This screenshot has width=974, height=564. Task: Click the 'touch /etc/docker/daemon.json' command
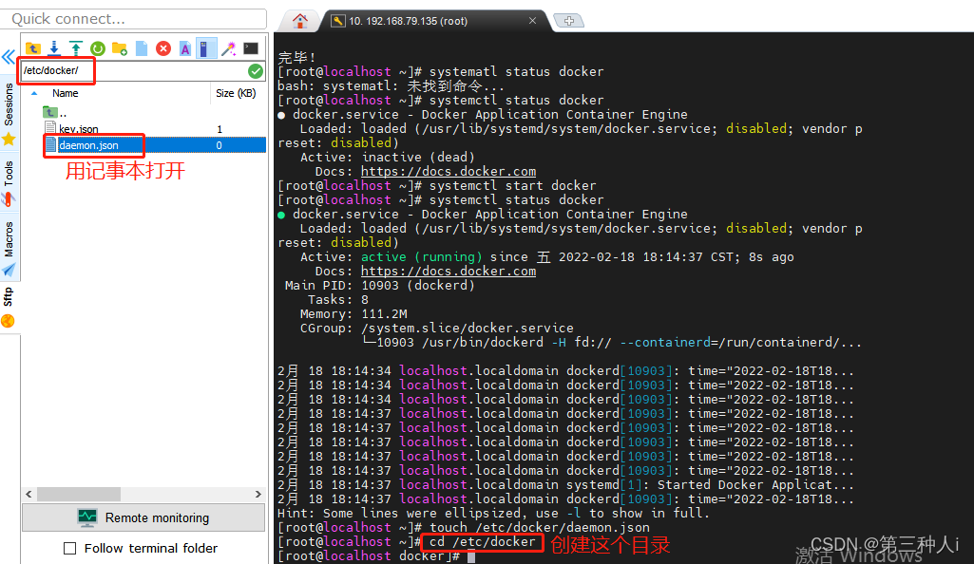tap(539, 527)
